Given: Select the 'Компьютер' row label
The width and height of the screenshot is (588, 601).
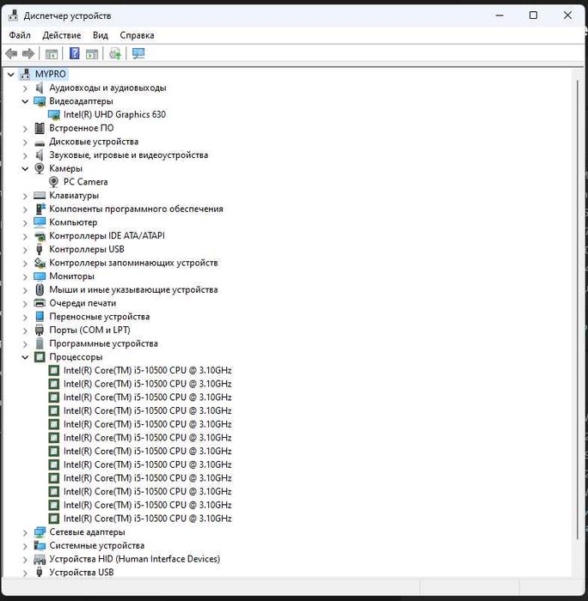Looking at the screenshot, I should click(73, 222).
